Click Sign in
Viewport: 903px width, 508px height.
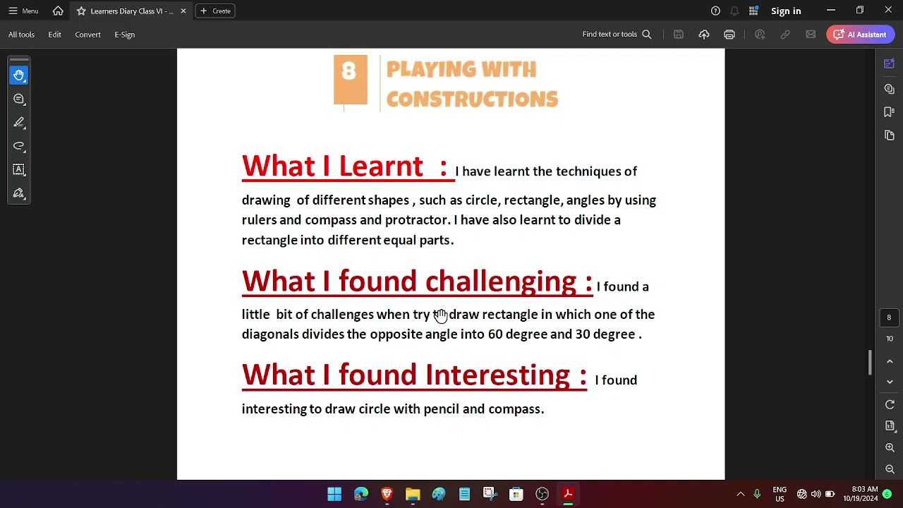tap(786, 11)
